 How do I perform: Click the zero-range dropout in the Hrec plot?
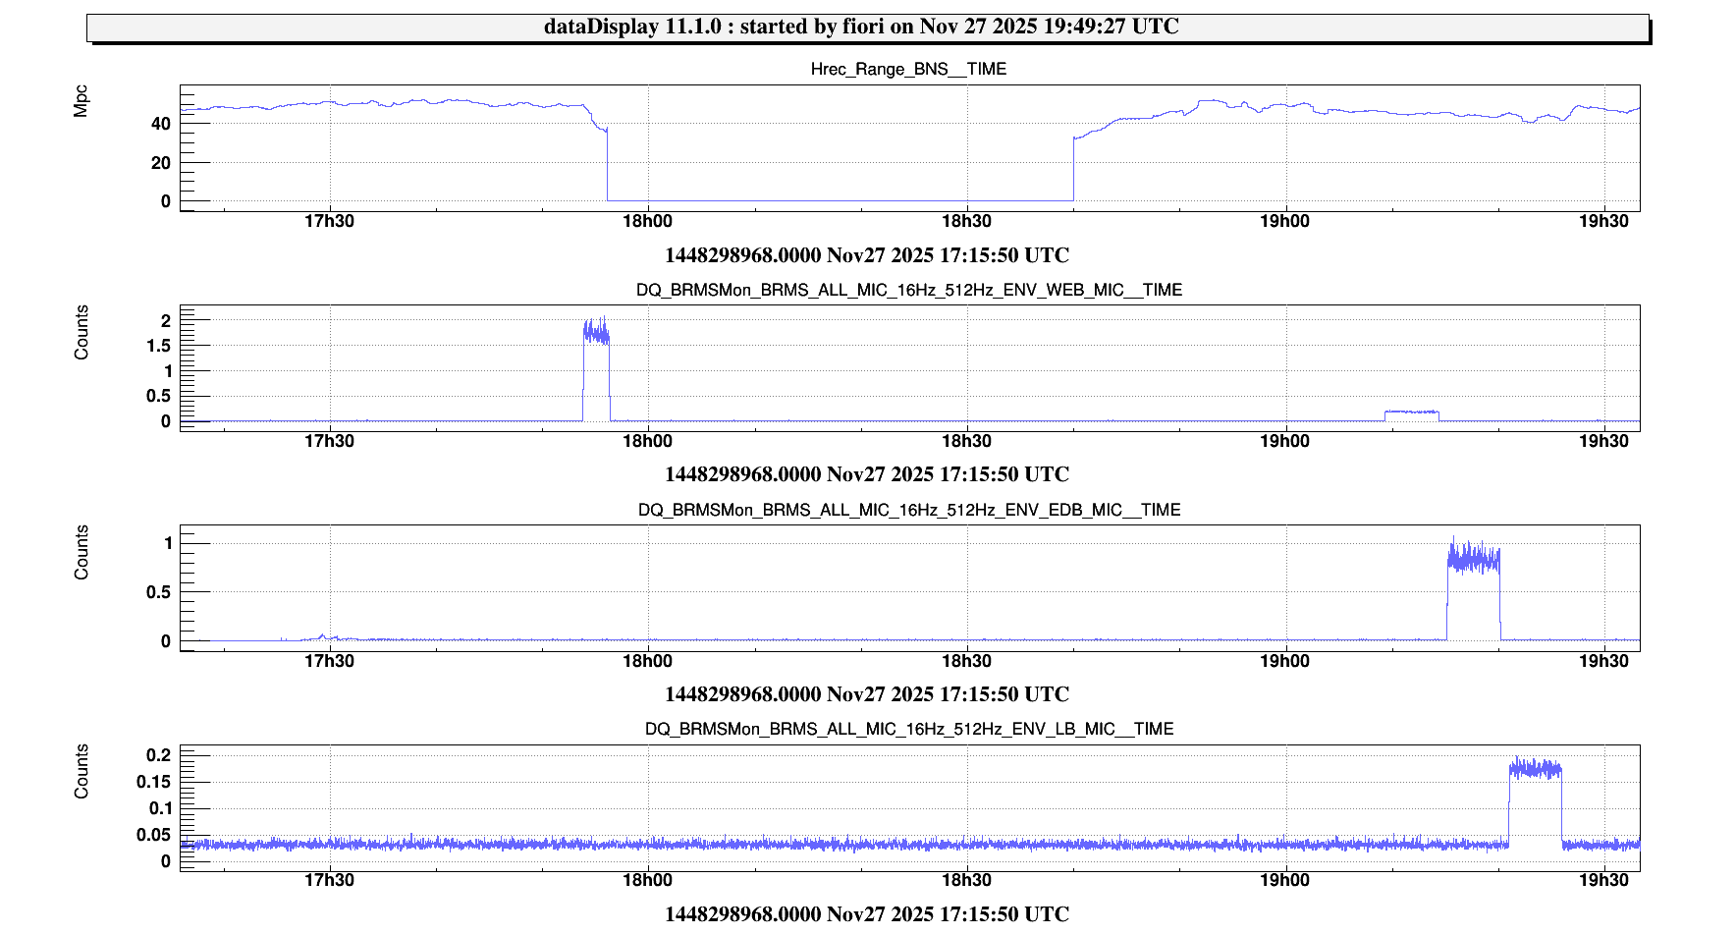click(x=840, y=200)
